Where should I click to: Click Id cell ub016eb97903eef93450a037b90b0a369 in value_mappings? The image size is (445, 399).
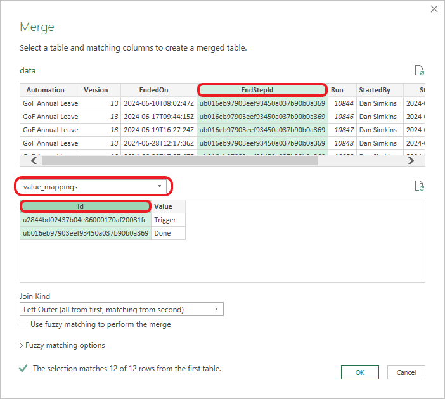click(86, 233)
